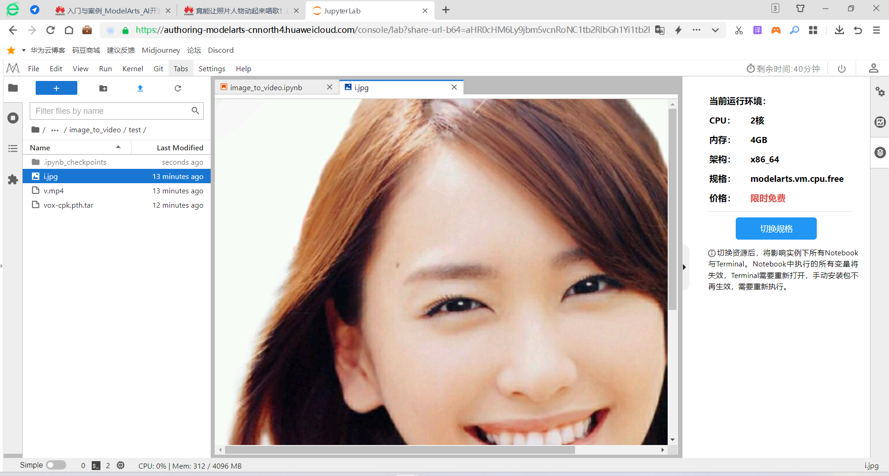The width and height of the screenshot is (889, 476).
Task: Click the image viewer vertical scrollbar
Action: [672, 210]
